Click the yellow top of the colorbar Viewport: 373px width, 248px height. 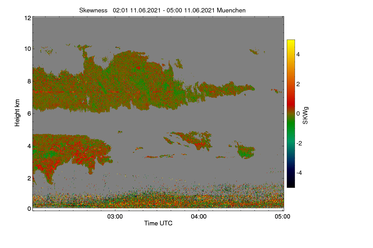pos(291,42)
